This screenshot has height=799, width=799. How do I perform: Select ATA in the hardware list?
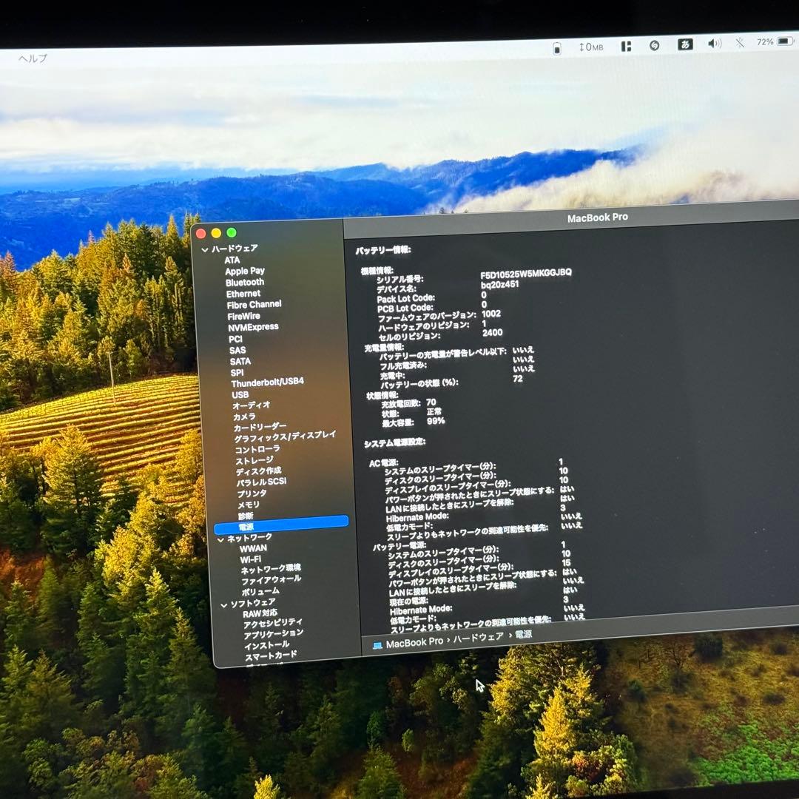click(232, 260)
